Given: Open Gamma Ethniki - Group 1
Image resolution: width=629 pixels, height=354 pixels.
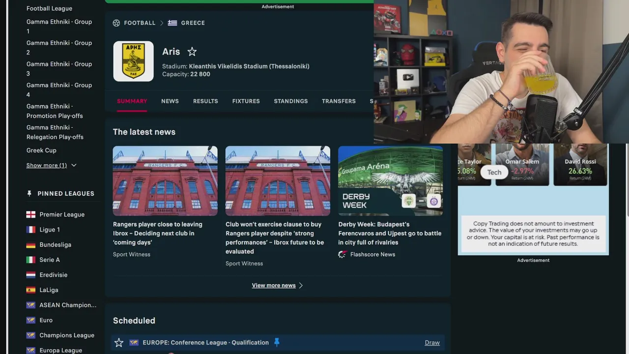Looking at the screenshot, I should click(59, 27).
